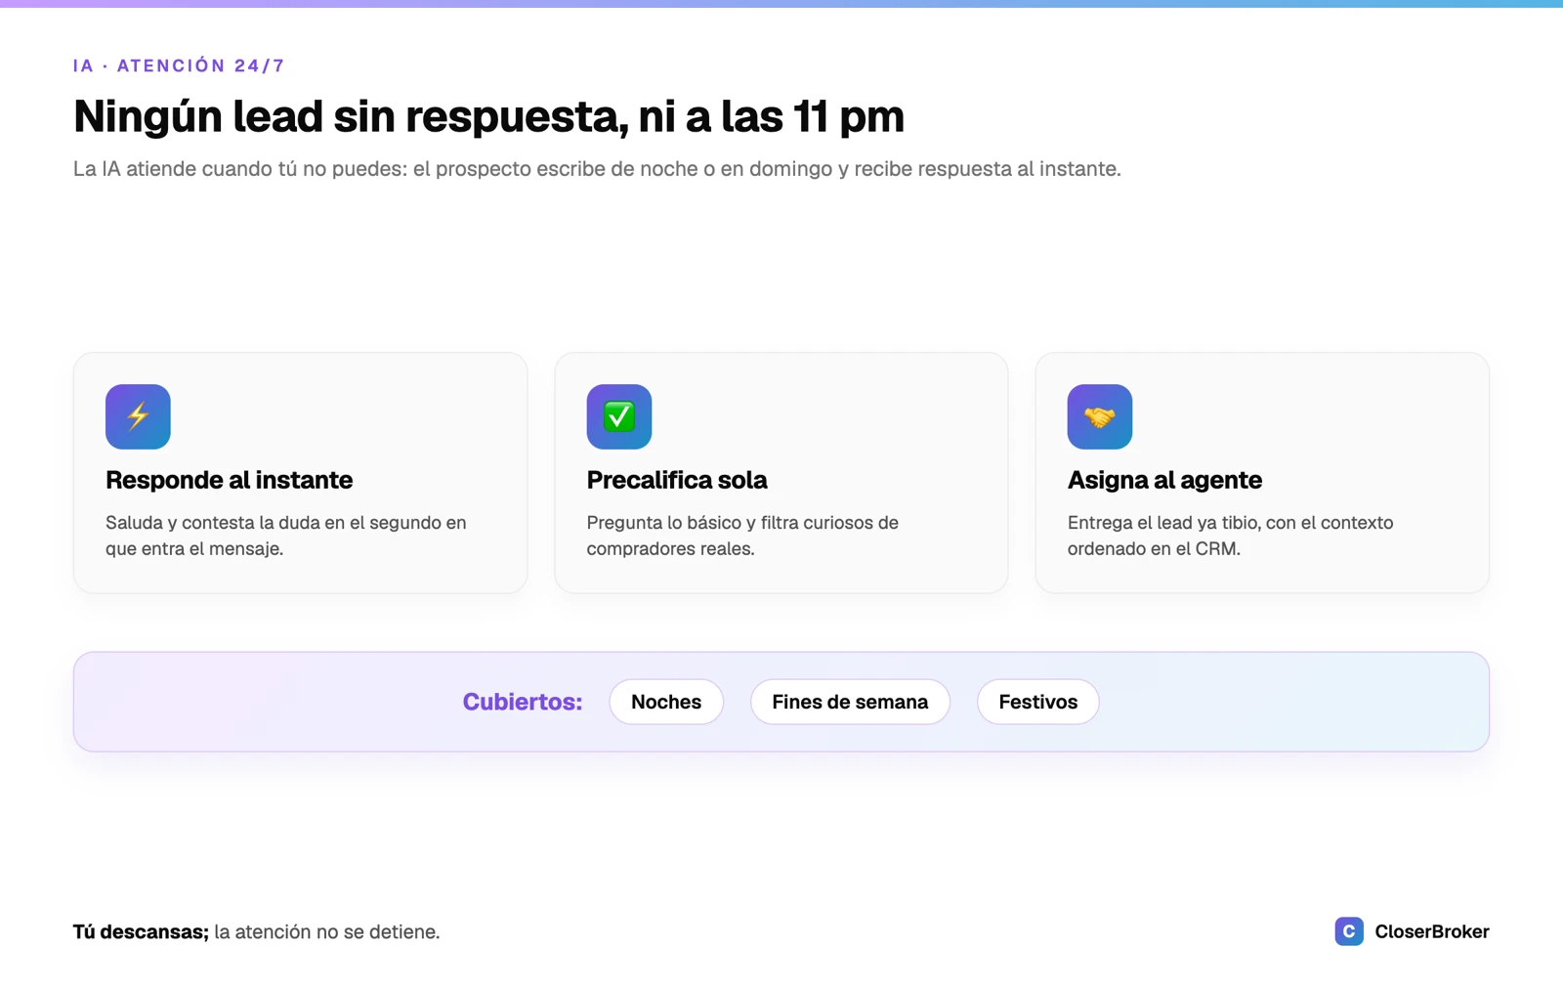This screenshot has width=1563, height=990.
Task: Click the 'Tú descansas;' footer text
Action: tap(141, 931)
